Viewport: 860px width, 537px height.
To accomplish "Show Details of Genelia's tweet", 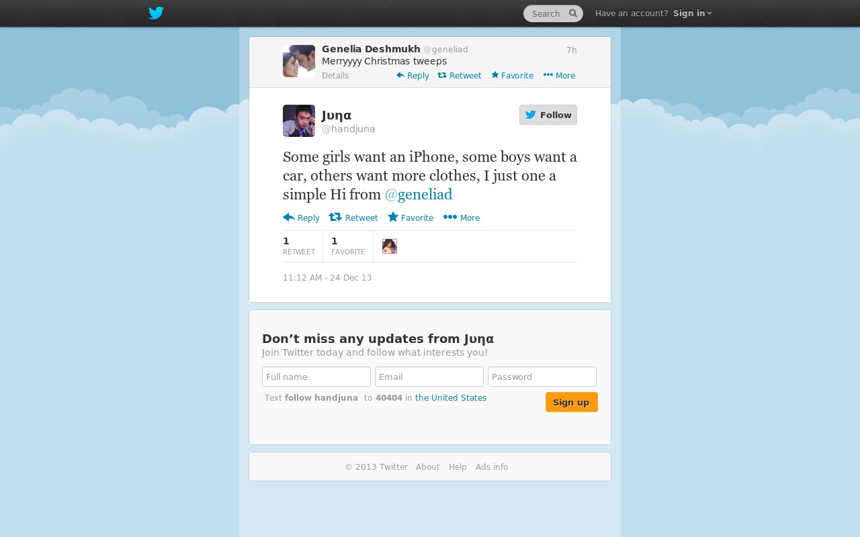I will pyautogui.click(x=335, y=76).
